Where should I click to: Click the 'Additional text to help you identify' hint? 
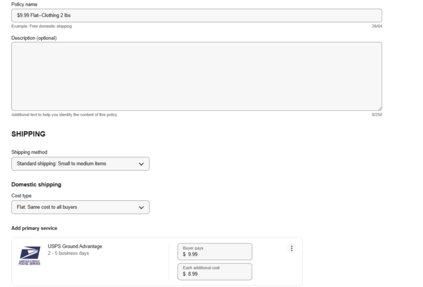pos(64,114)
